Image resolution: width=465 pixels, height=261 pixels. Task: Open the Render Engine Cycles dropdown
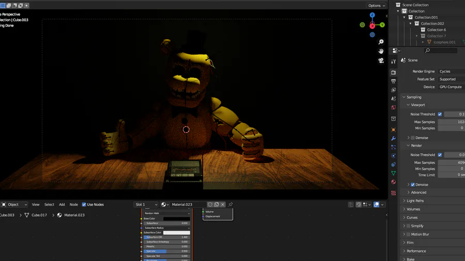tap(452, 71)
